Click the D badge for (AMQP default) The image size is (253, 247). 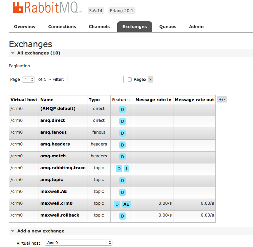tap(122, 110)
